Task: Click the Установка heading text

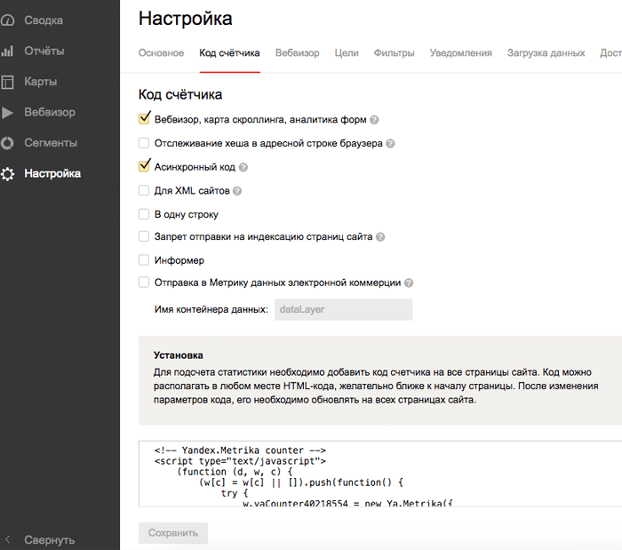Action: point(178,355)
